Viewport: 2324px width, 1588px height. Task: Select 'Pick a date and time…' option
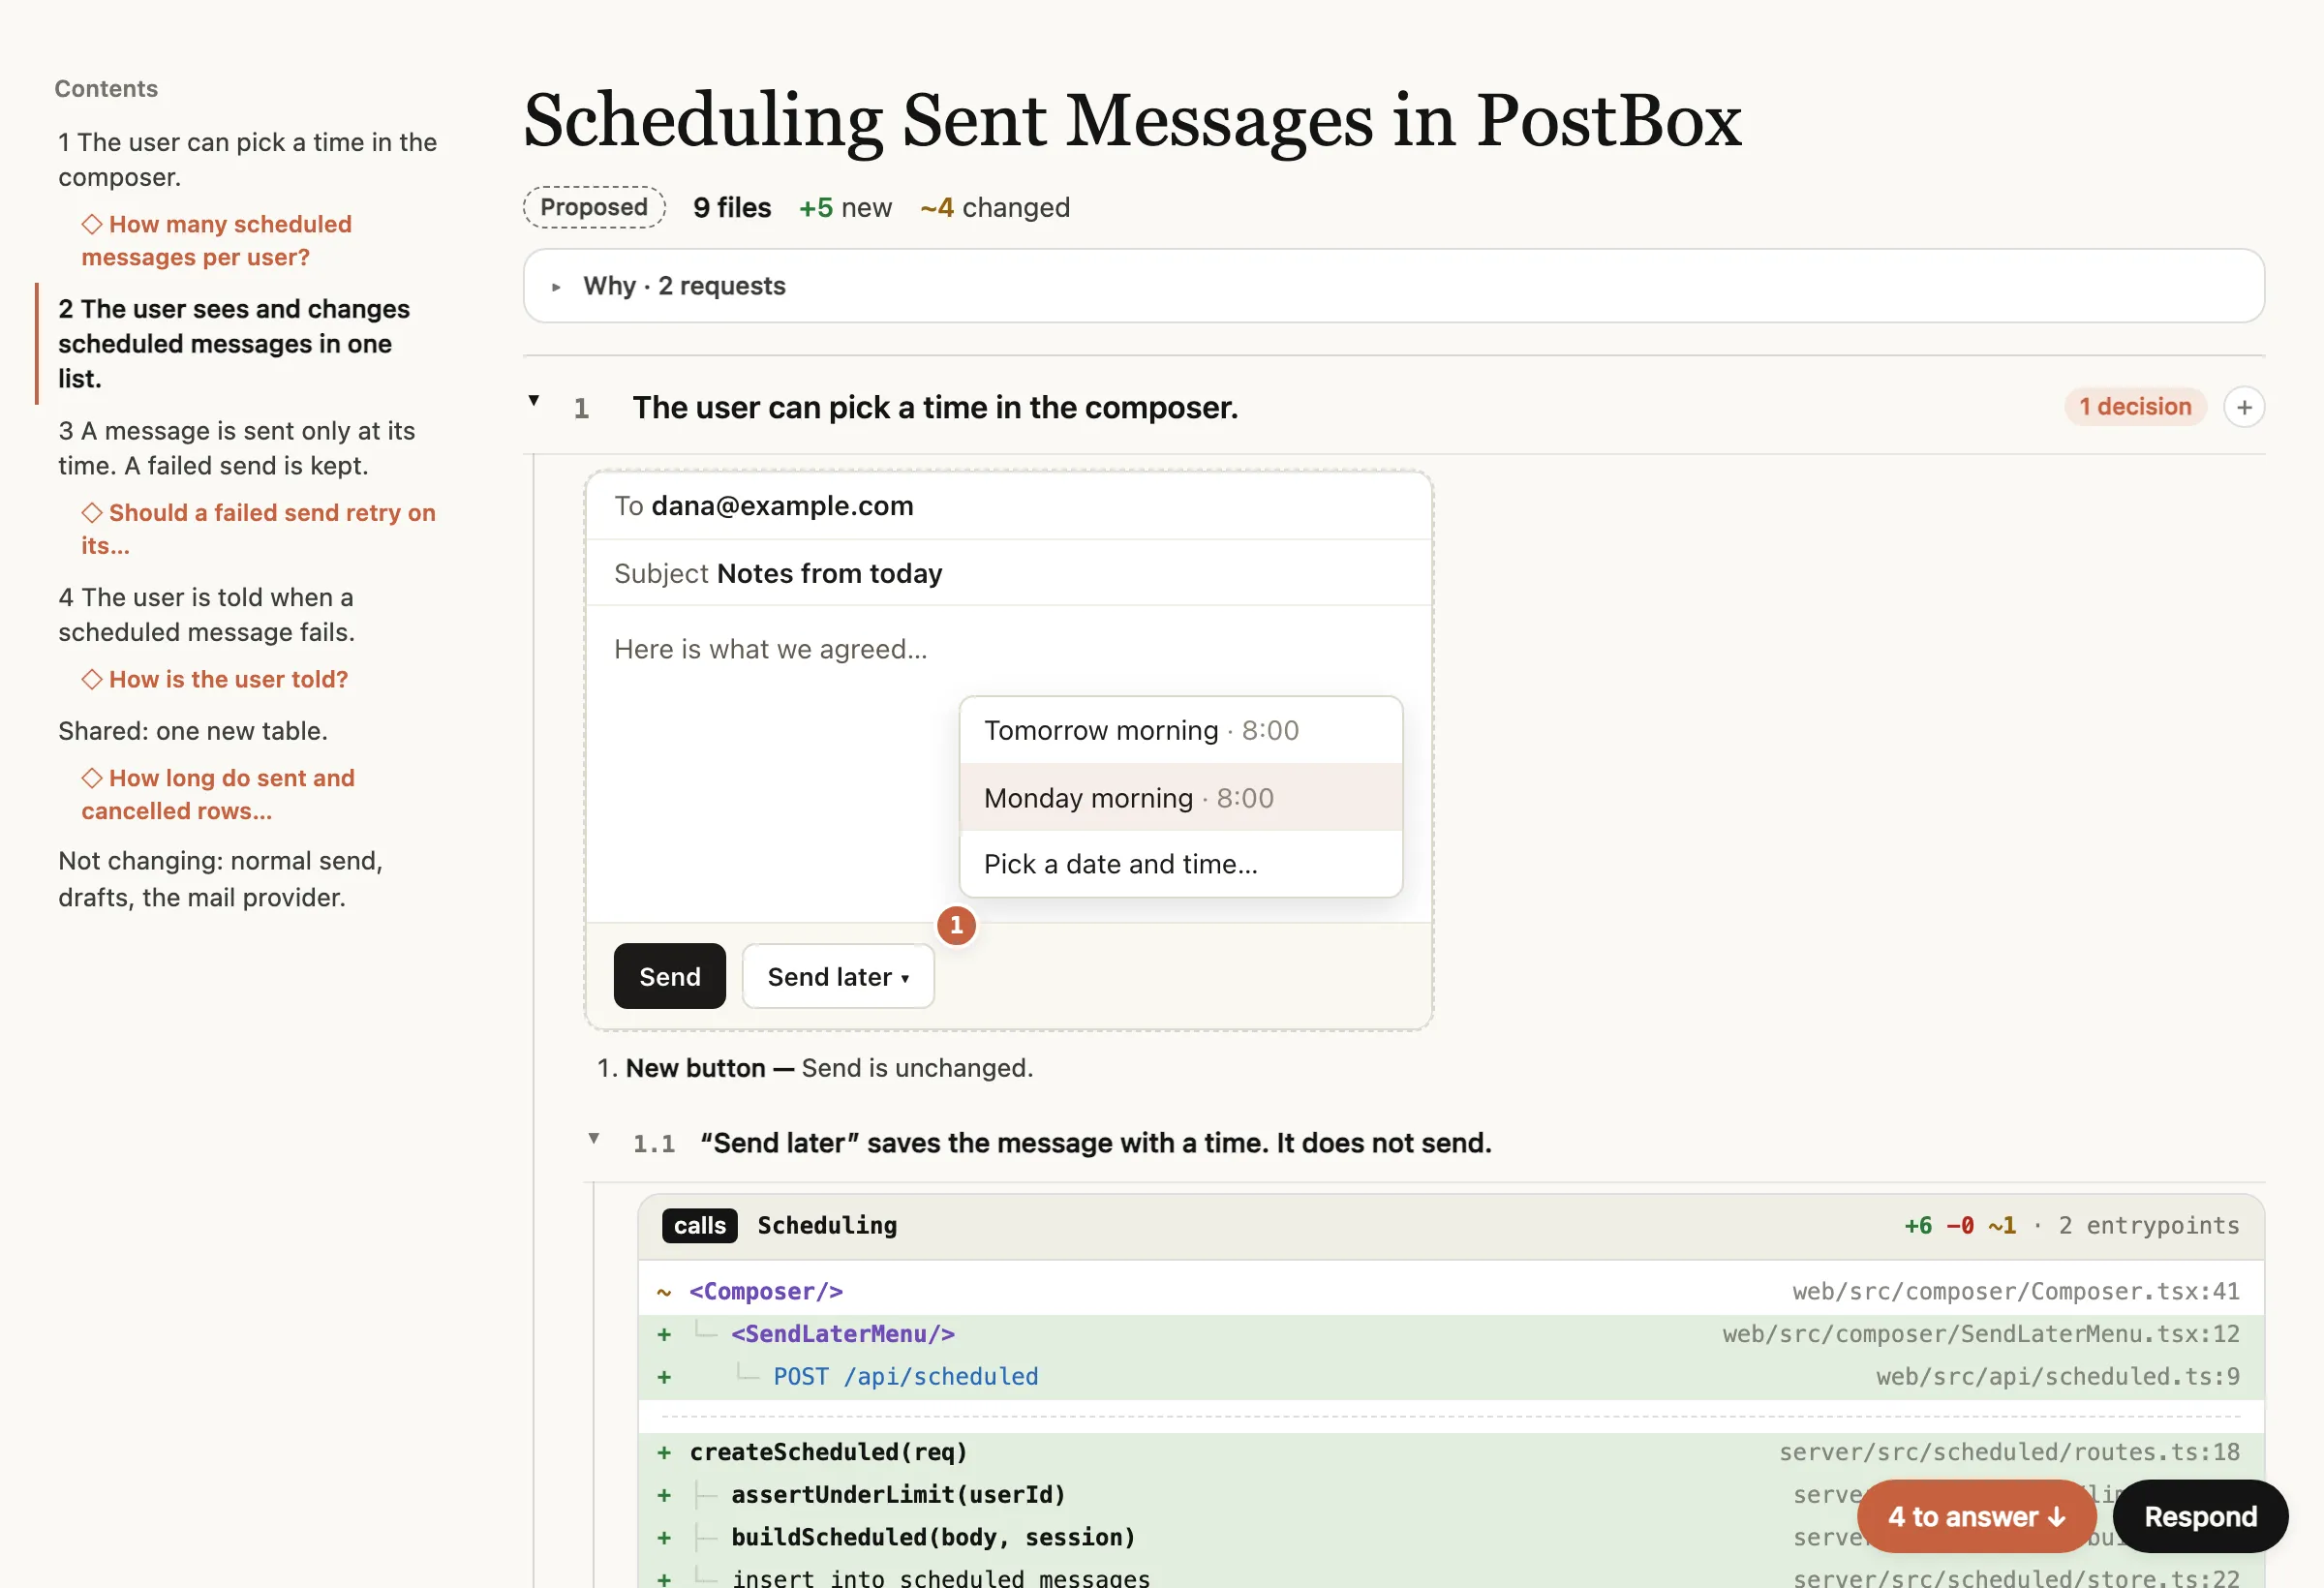(x=1181, y=864)
